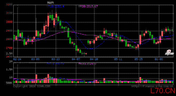Select the 2900 price axis label
Viewport: 176px width, 96px height.
click(9, 31)
